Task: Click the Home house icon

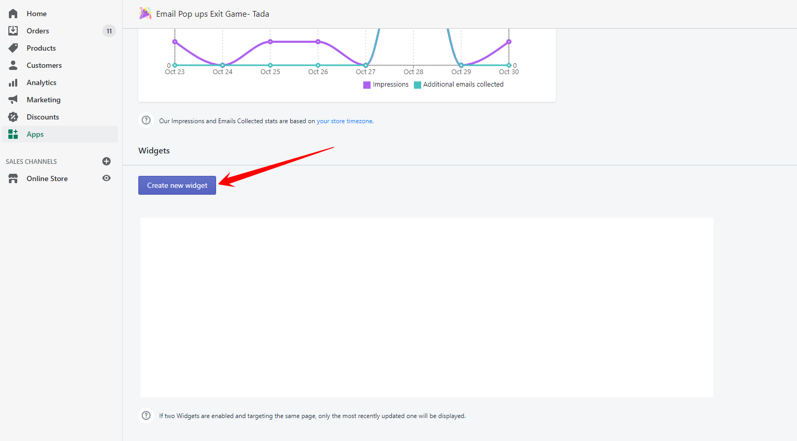Action: tap(13, 14)
